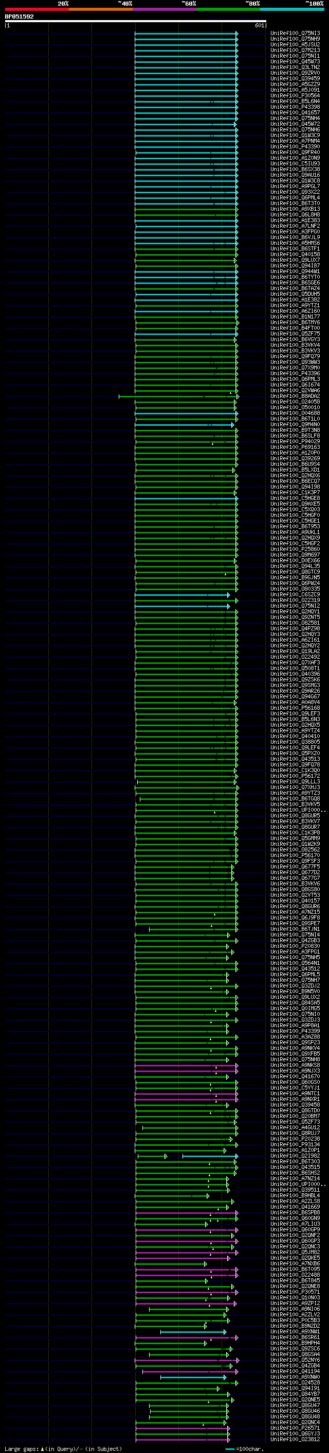Click UniRef100_P56170 label

(x=295, y=855)
